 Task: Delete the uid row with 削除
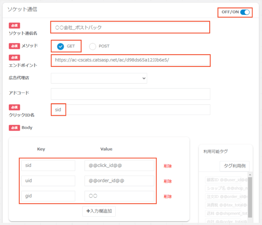point(168,181)
